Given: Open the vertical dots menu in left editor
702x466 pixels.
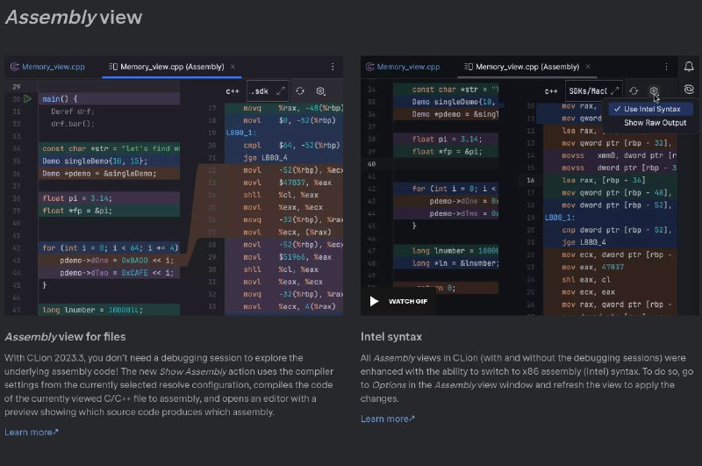Looking at the screenshot, I should [x=333, y=67].
